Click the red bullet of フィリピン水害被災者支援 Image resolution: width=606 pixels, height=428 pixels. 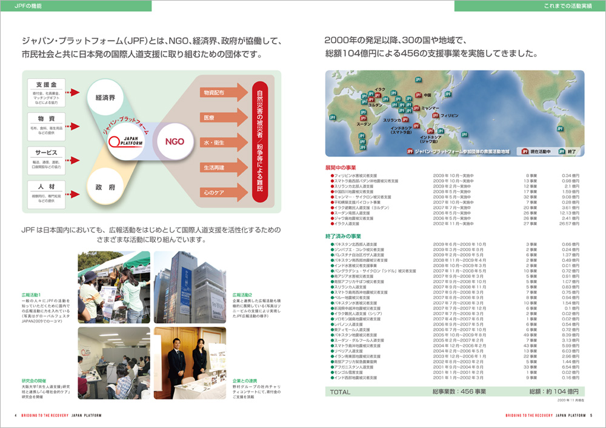point(332,176)
